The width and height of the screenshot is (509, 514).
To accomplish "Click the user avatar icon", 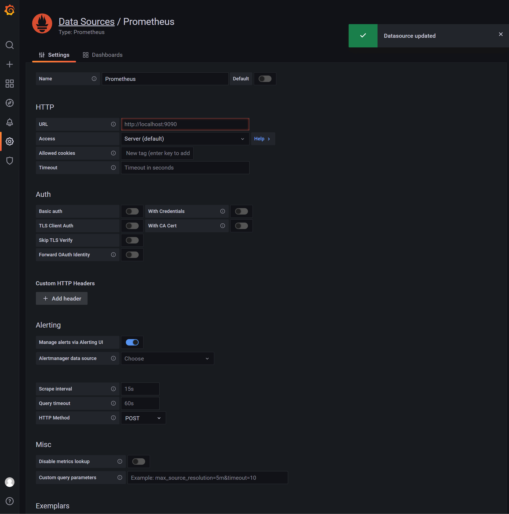I will pyautogui.click(x=10, y=482).
